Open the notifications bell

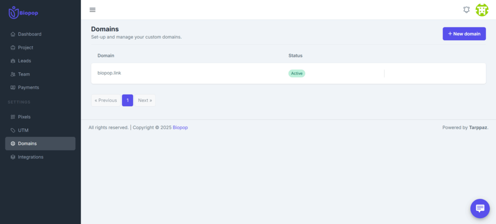tap(466, 10)
